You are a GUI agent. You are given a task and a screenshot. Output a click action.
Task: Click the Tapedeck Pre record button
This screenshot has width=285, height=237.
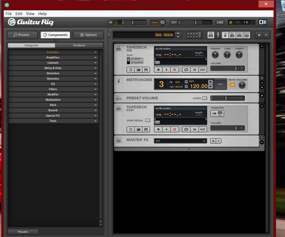tap(174, 69)
